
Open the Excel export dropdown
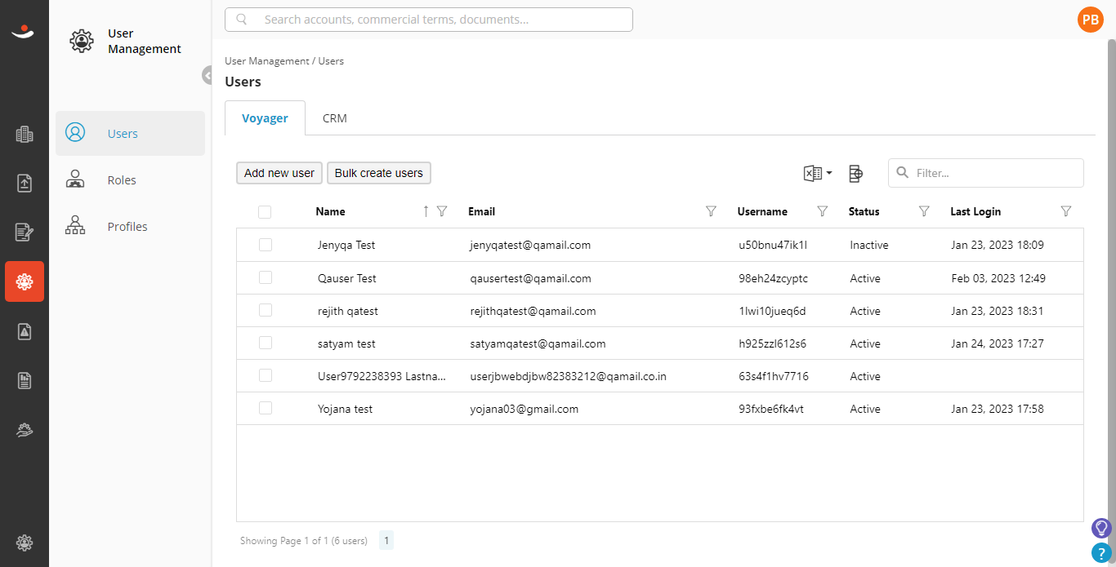coord(818,173)
